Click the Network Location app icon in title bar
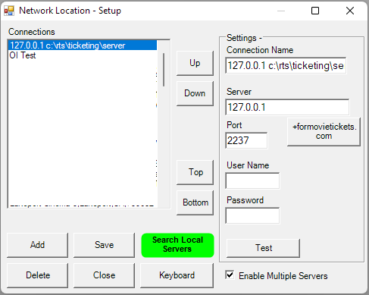 [9, 11]
